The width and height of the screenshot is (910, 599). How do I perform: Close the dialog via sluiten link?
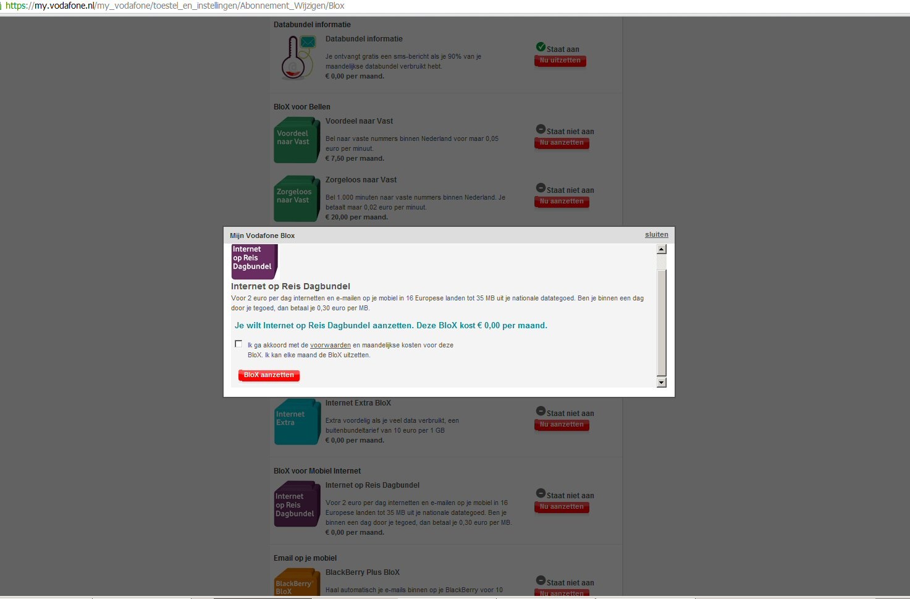(x=656, y=235)
